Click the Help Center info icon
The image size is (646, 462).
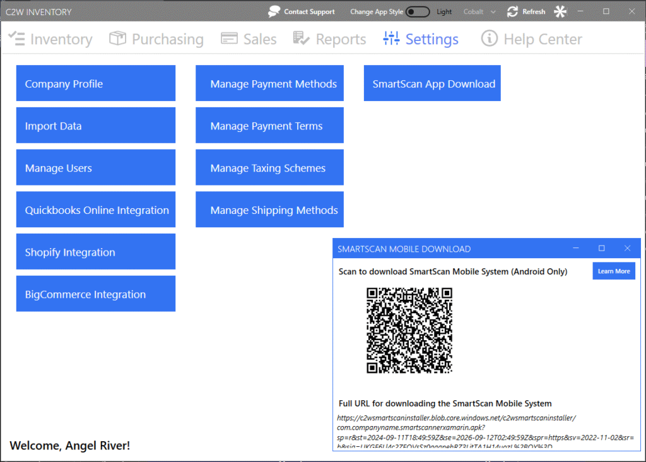coord(490,38)
